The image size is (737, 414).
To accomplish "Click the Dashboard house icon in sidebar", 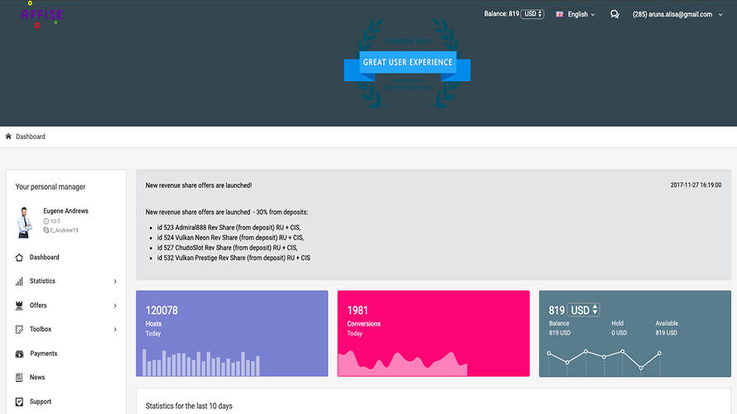I will 19,258.
